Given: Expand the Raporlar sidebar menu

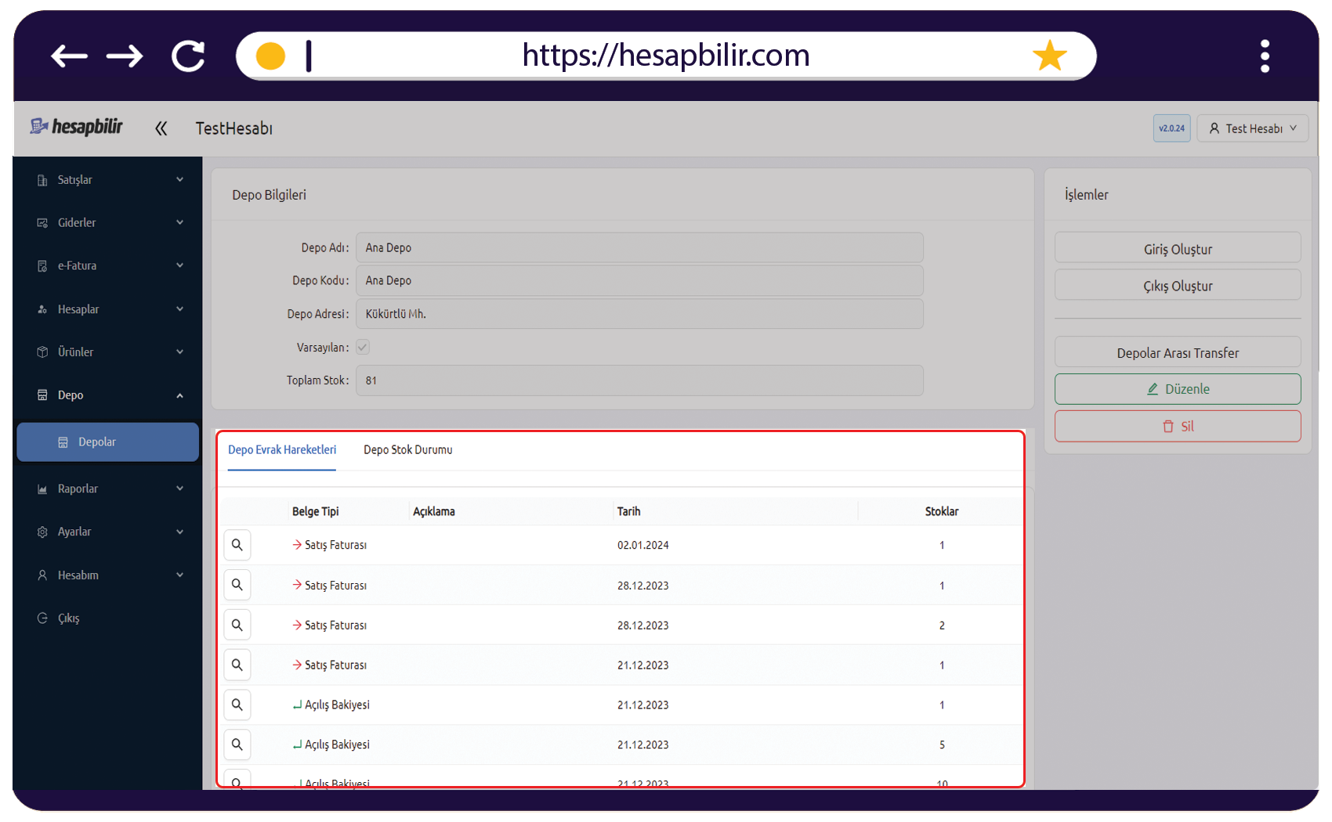Looking at the screenshot, I should coord(108,489).
